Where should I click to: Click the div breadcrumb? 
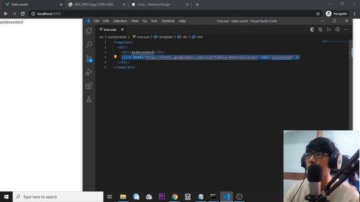point(182,37)
